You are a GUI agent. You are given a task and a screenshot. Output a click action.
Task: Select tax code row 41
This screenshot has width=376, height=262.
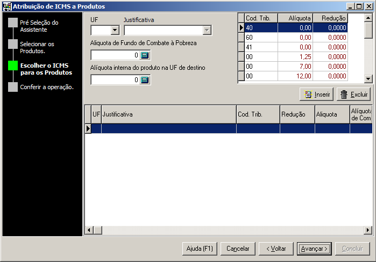point(296,47)
